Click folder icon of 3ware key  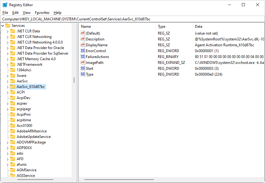(x=13, y=76)
